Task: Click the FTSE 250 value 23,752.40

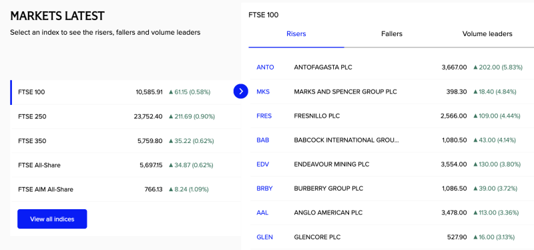Action: coord(148,116)
